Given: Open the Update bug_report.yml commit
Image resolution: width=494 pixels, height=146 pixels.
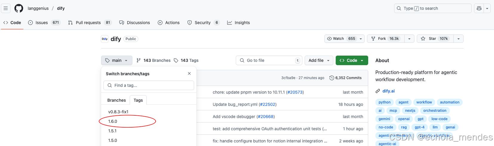Looking at the screenshot, I should (x=235, y=104).
